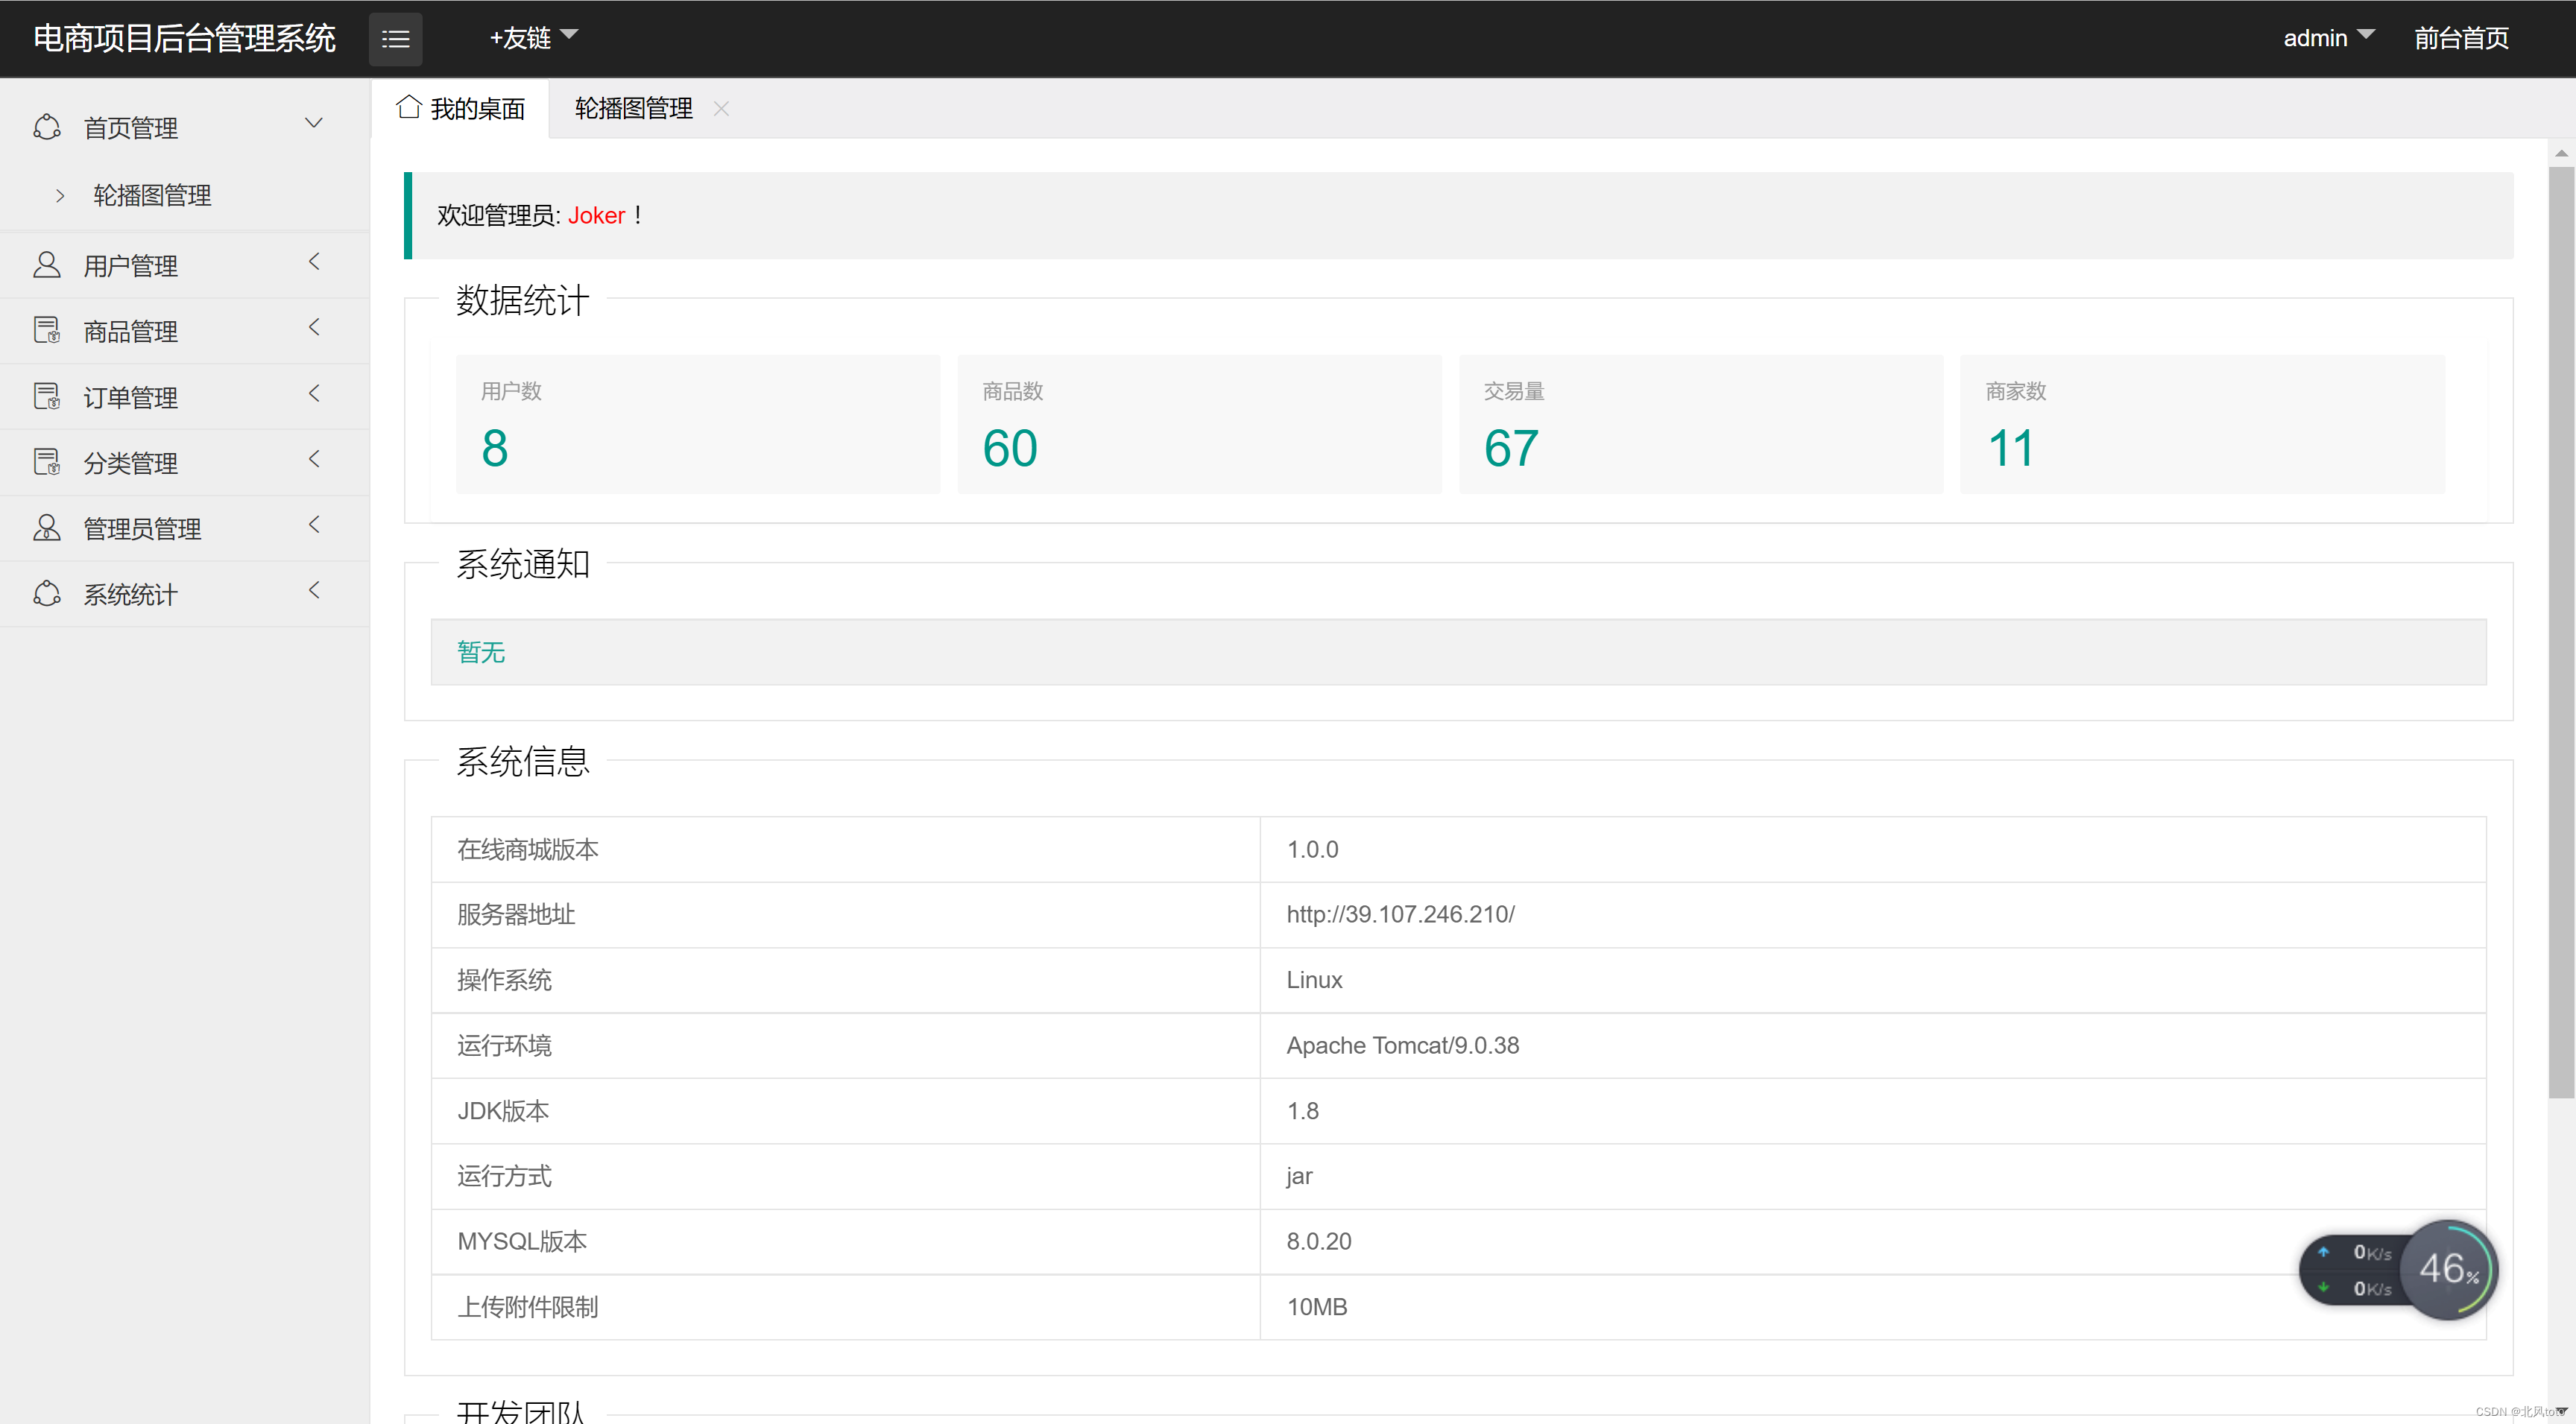Screen dimensions: 2576x1424
Task: Open the 交易量 statistic card
Action: (1701, 424)
